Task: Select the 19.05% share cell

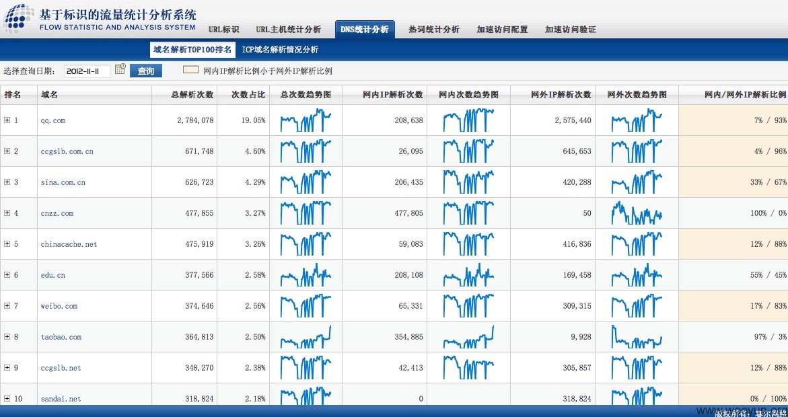Action: coord(244,120)
